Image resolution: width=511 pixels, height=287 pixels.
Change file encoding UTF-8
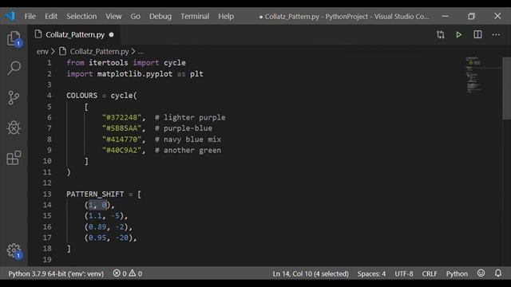(x=404, y=273)
